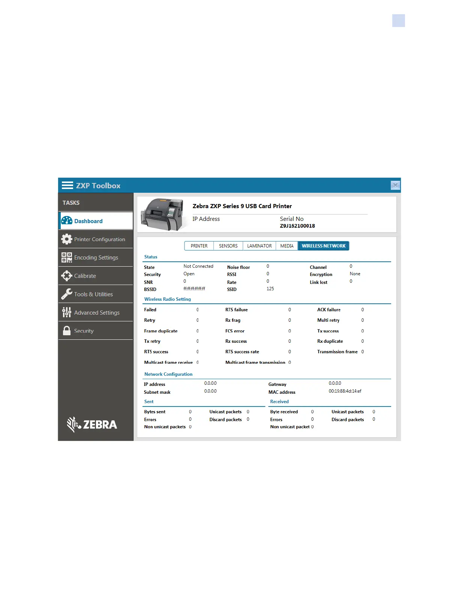Click the ZXP printer thumbnail image

[163, 214]
